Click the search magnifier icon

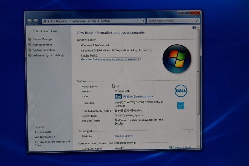pyautogui.click(x=197, y=20)
